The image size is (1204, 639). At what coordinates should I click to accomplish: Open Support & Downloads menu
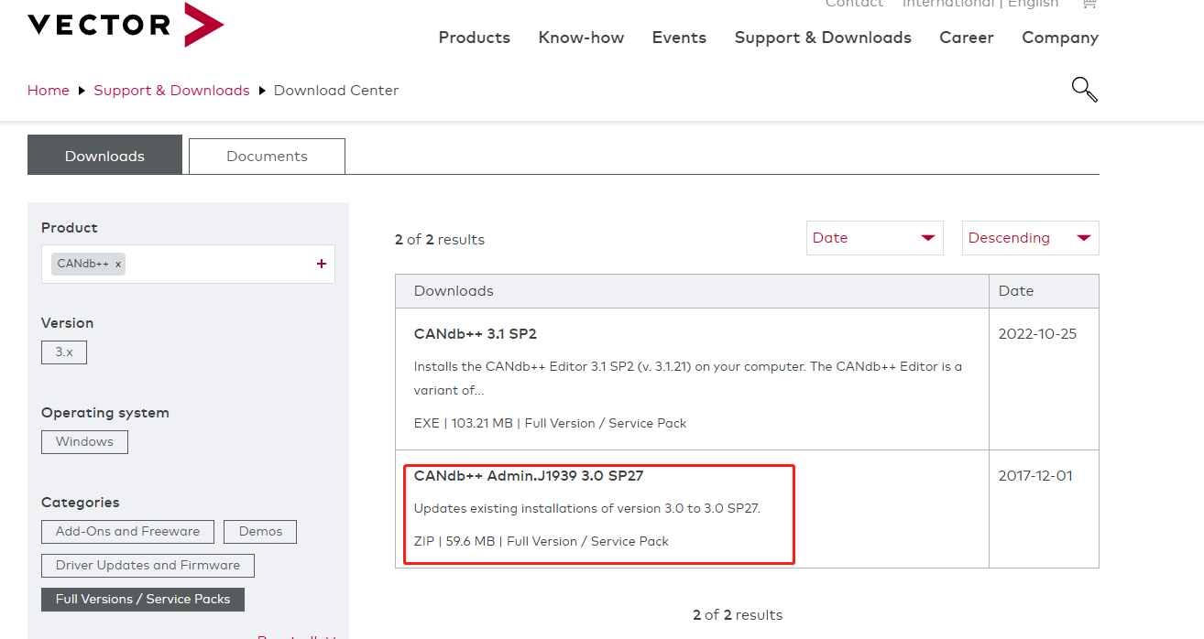pos(823,38)
